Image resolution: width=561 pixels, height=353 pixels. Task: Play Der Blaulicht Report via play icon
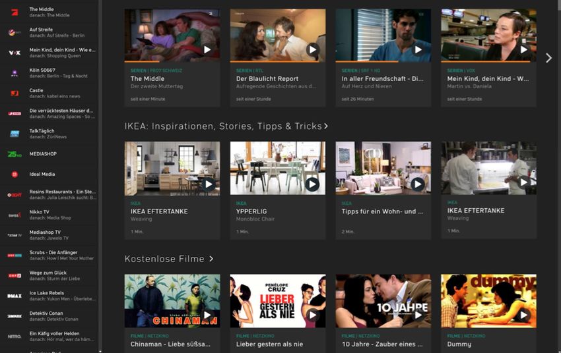[x=312, y=49]
